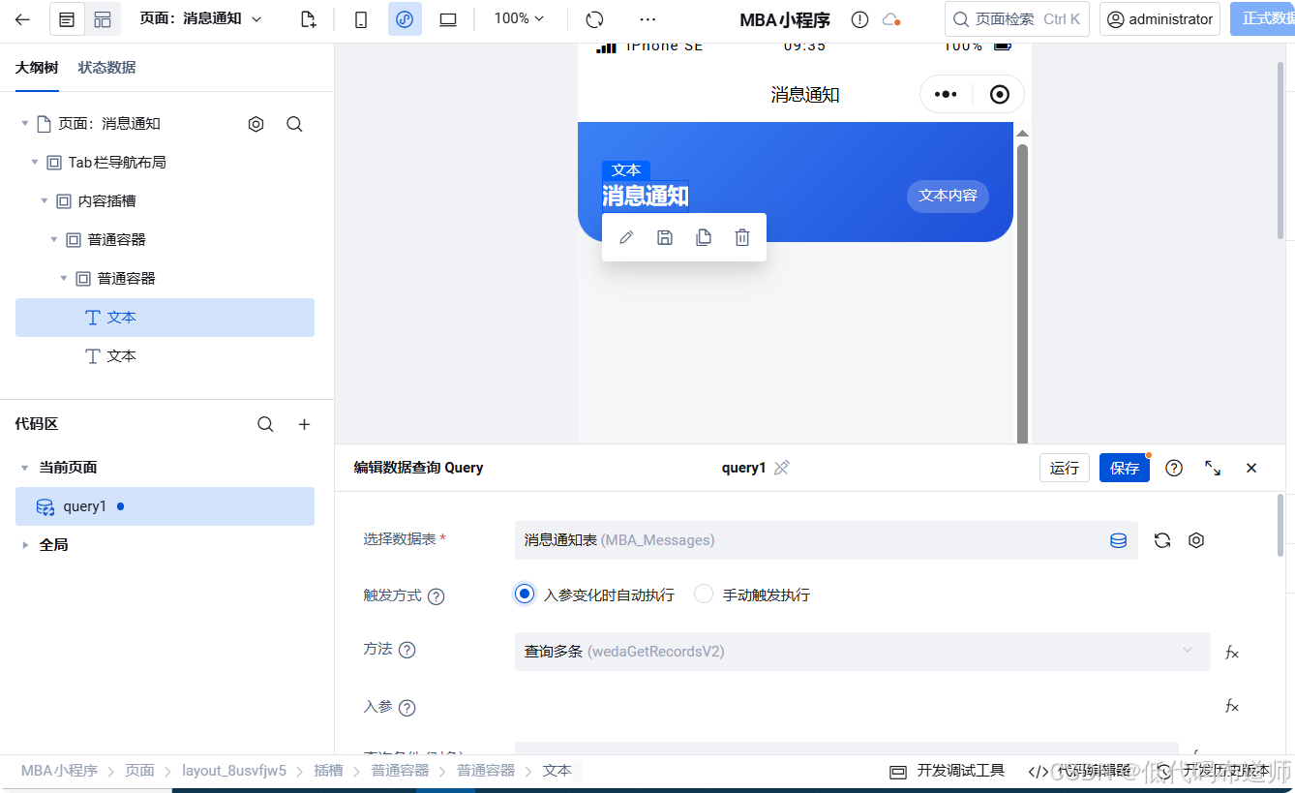Switch to the component layout view icon
The height and width of the screenshot is (793, 1295).
tap(103, 19)
